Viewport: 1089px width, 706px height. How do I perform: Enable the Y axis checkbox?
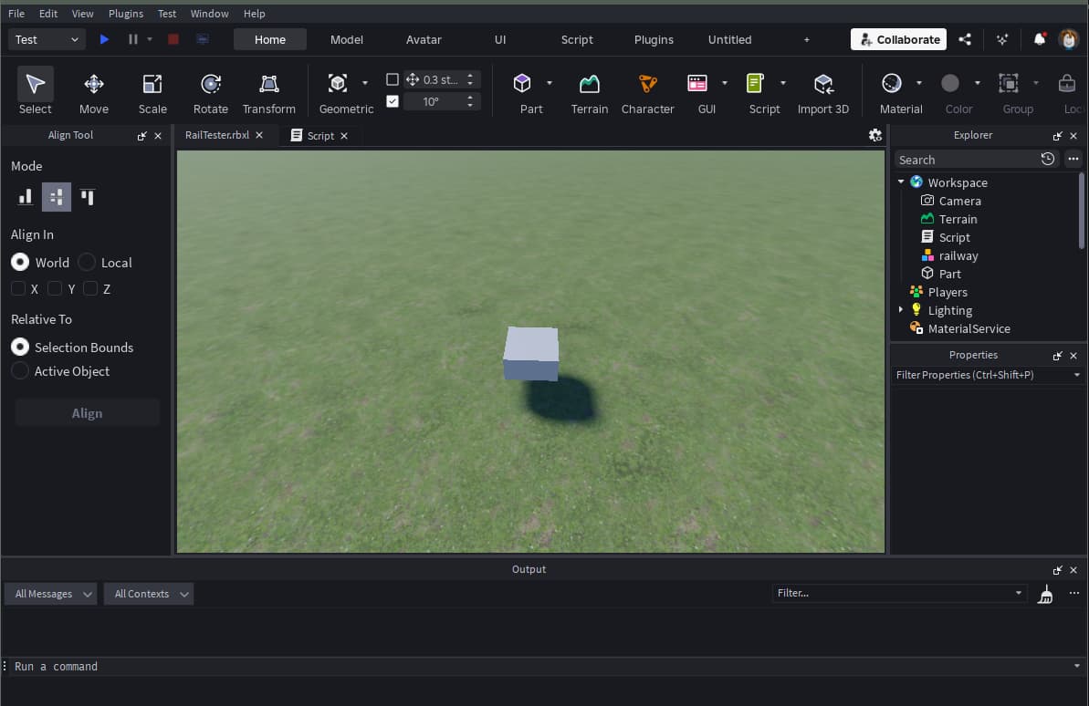pos(55,289)
